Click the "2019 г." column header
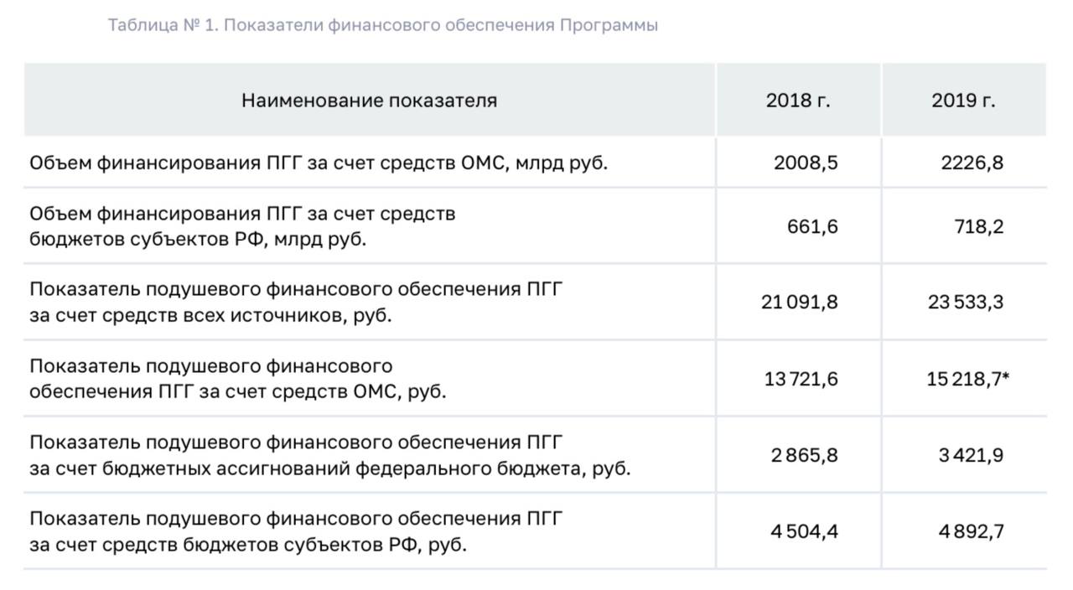The image size is (1073, 590). click(x=963, y=101)
